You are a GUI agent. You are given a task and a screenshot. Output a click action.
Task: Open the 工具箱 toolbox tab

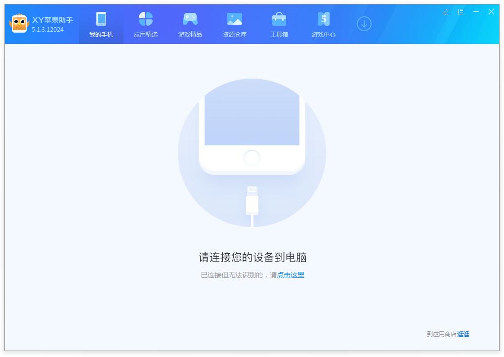click(279, 24)
